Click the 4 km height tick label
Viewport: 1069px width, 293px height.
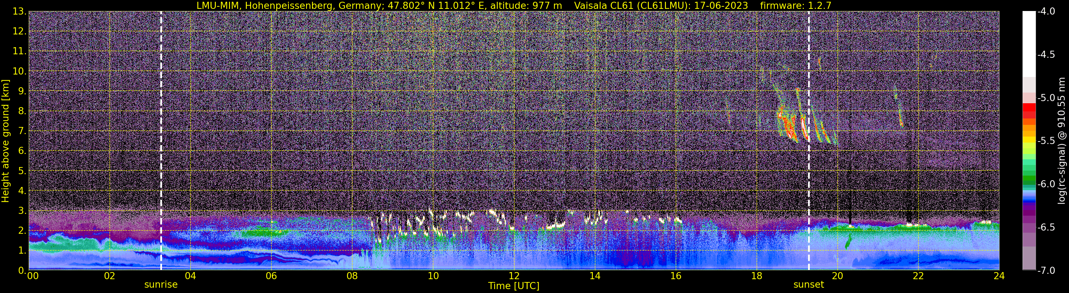pos(22,190)
